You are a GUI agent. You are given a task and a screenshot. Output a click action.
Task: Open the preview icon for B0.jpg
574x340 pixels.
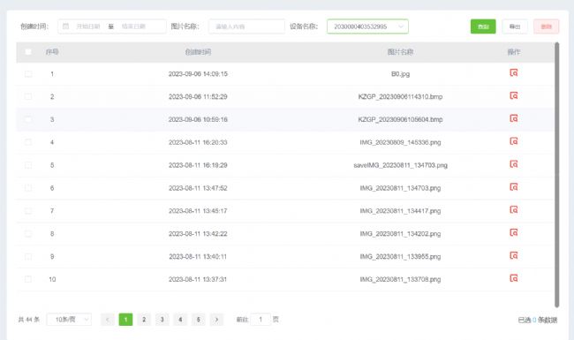514,72
